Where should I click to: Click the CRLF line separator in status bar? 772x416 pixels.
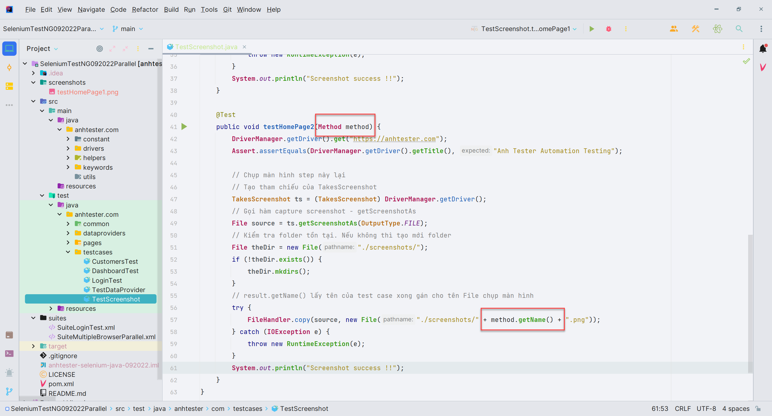tap(682, 409)
